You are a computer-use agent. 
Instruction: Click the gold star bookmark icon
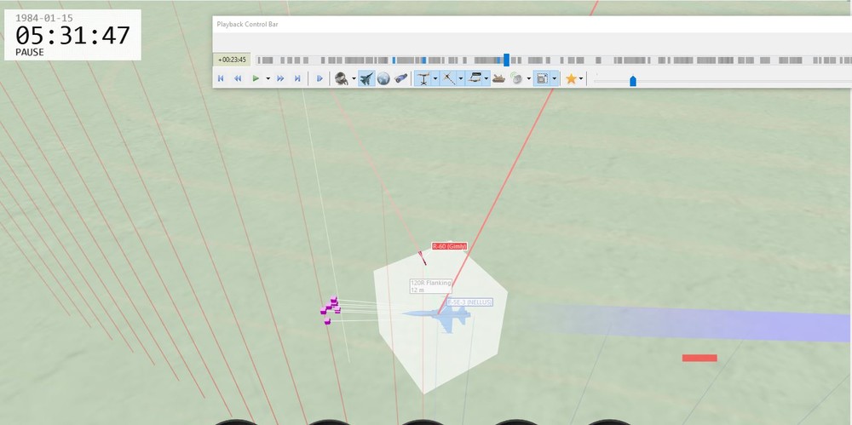[x=571, y=79]
